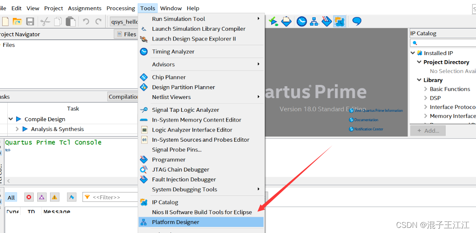
Task: Collapse the Installed IP node
Action: (413, 53)
